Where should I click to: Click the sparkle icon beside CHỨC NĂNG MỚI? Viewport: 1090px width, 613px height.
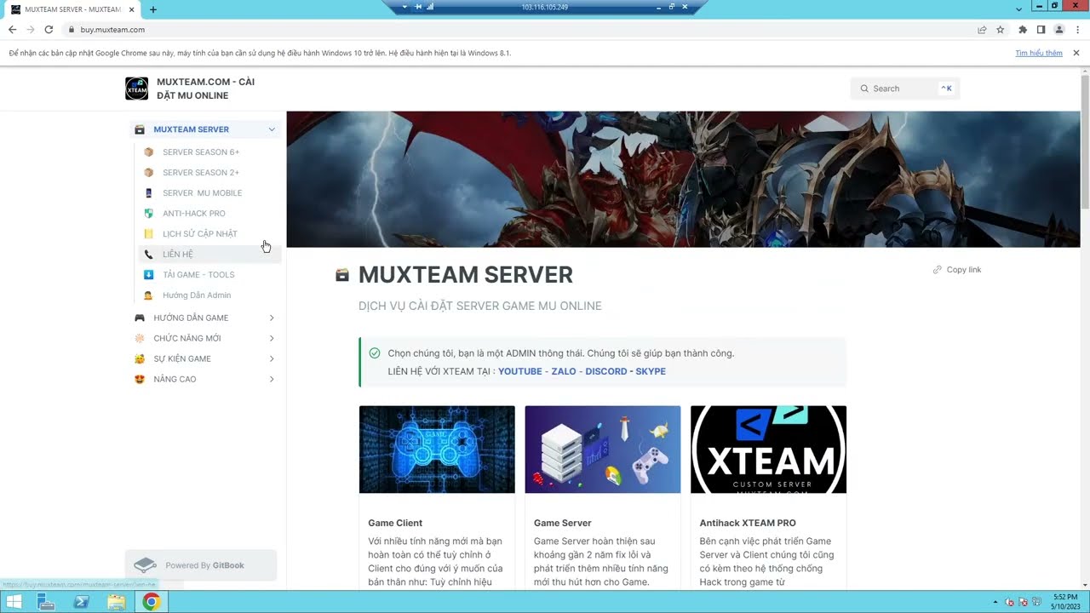pyautogui.click(x=140, y=338)
